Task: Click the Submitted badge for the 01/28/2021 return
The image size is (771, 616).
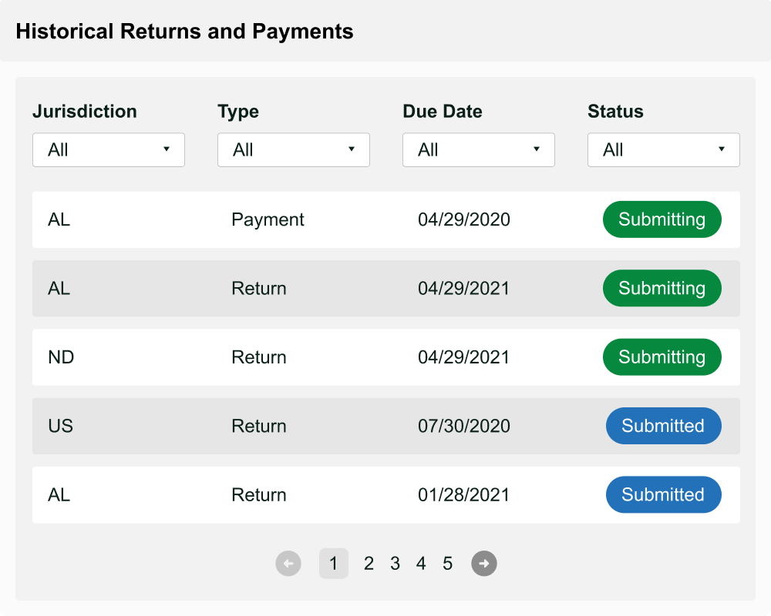Action: [663, 494]
